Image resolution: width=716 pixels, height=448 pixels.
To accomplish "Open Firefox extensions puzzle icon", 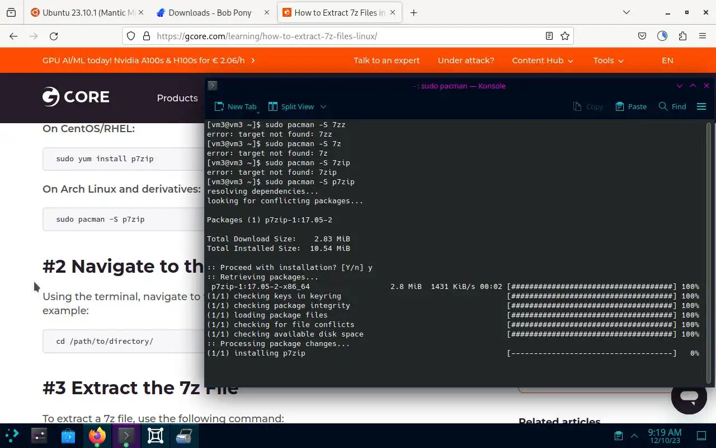I will pos(682,36).
